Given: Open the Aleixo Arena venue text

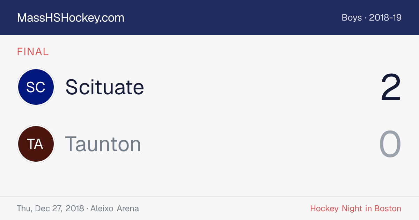Looking at the screenshot, I should (115, 209).
